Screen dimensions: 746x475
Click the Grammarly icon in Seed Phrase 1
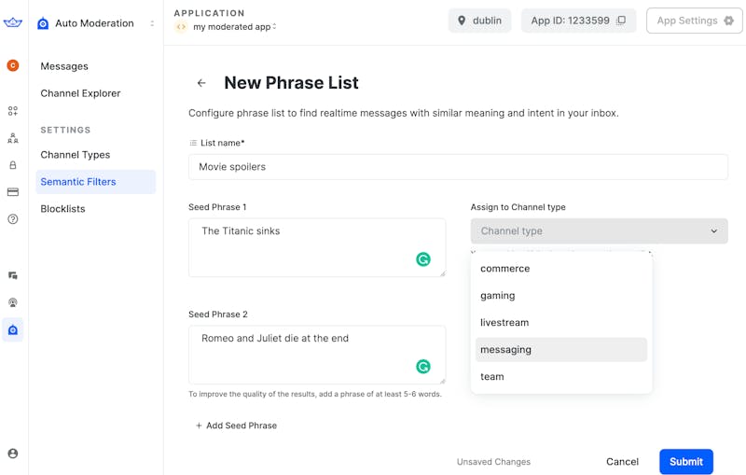click(x=423, y=259)
